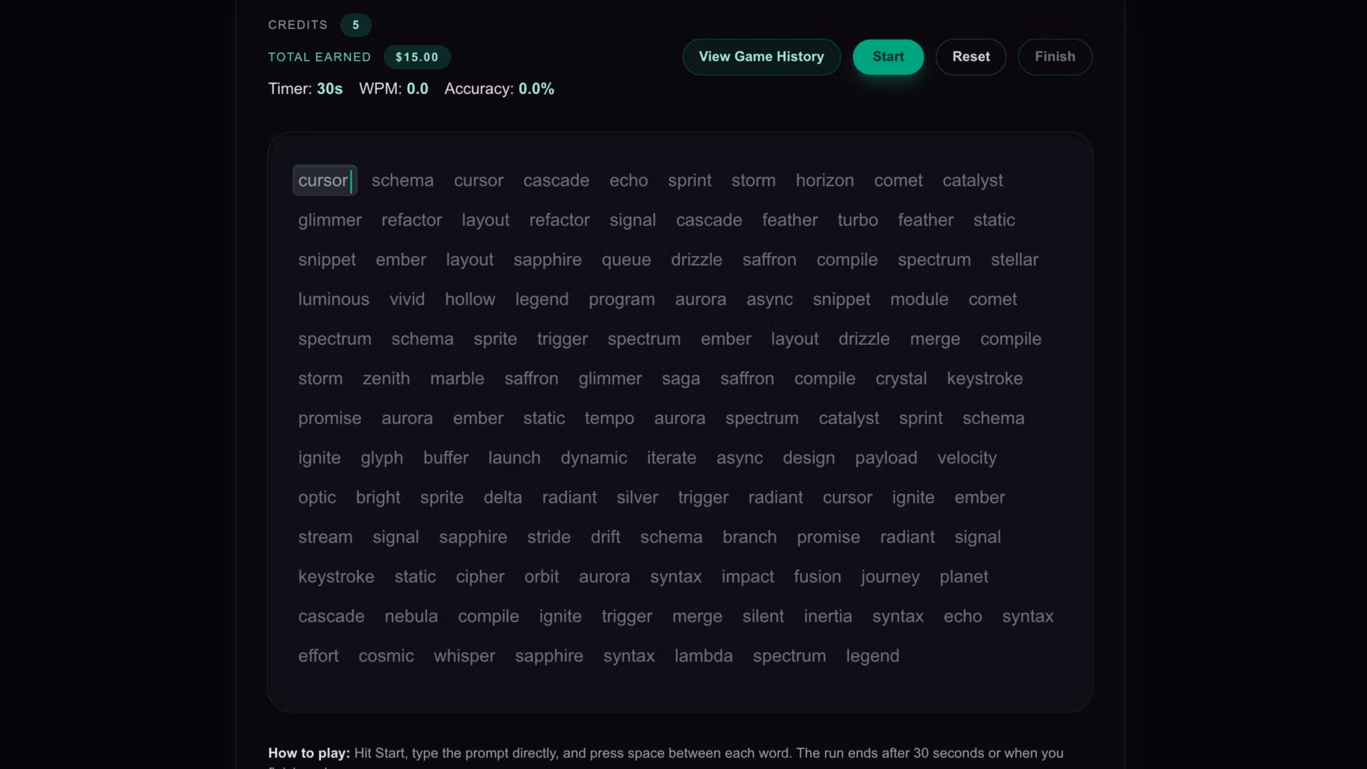
Task: Click the Reset button
Action: click(x=970, y=57)
